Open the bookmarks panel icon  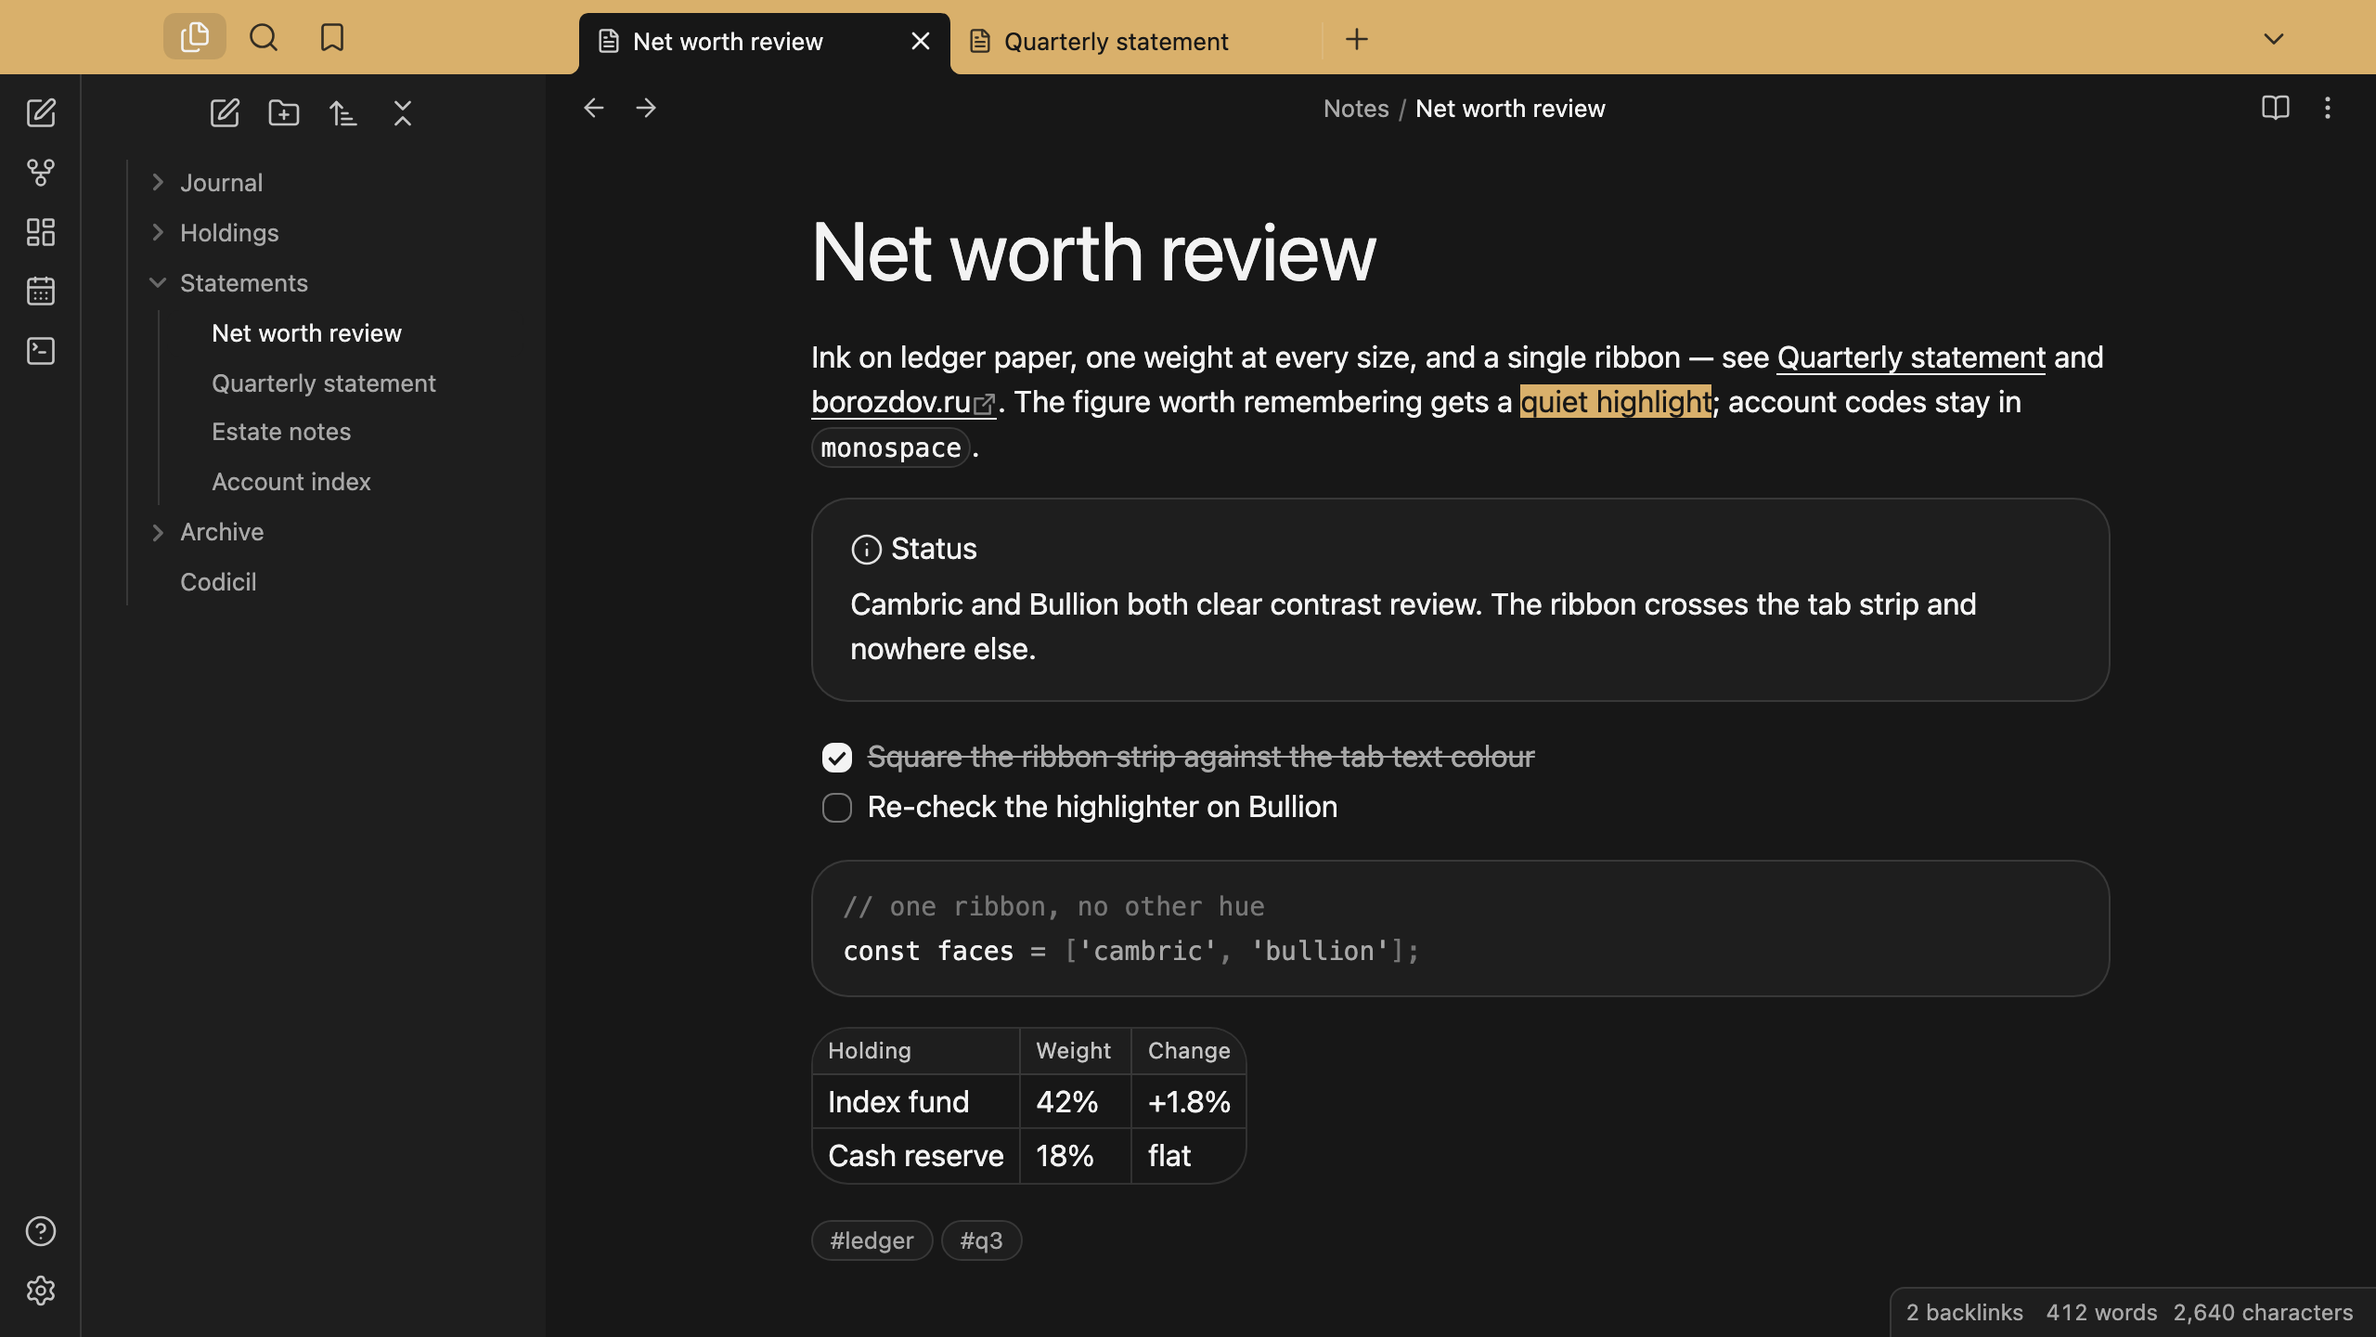click(x=332, y=37)
